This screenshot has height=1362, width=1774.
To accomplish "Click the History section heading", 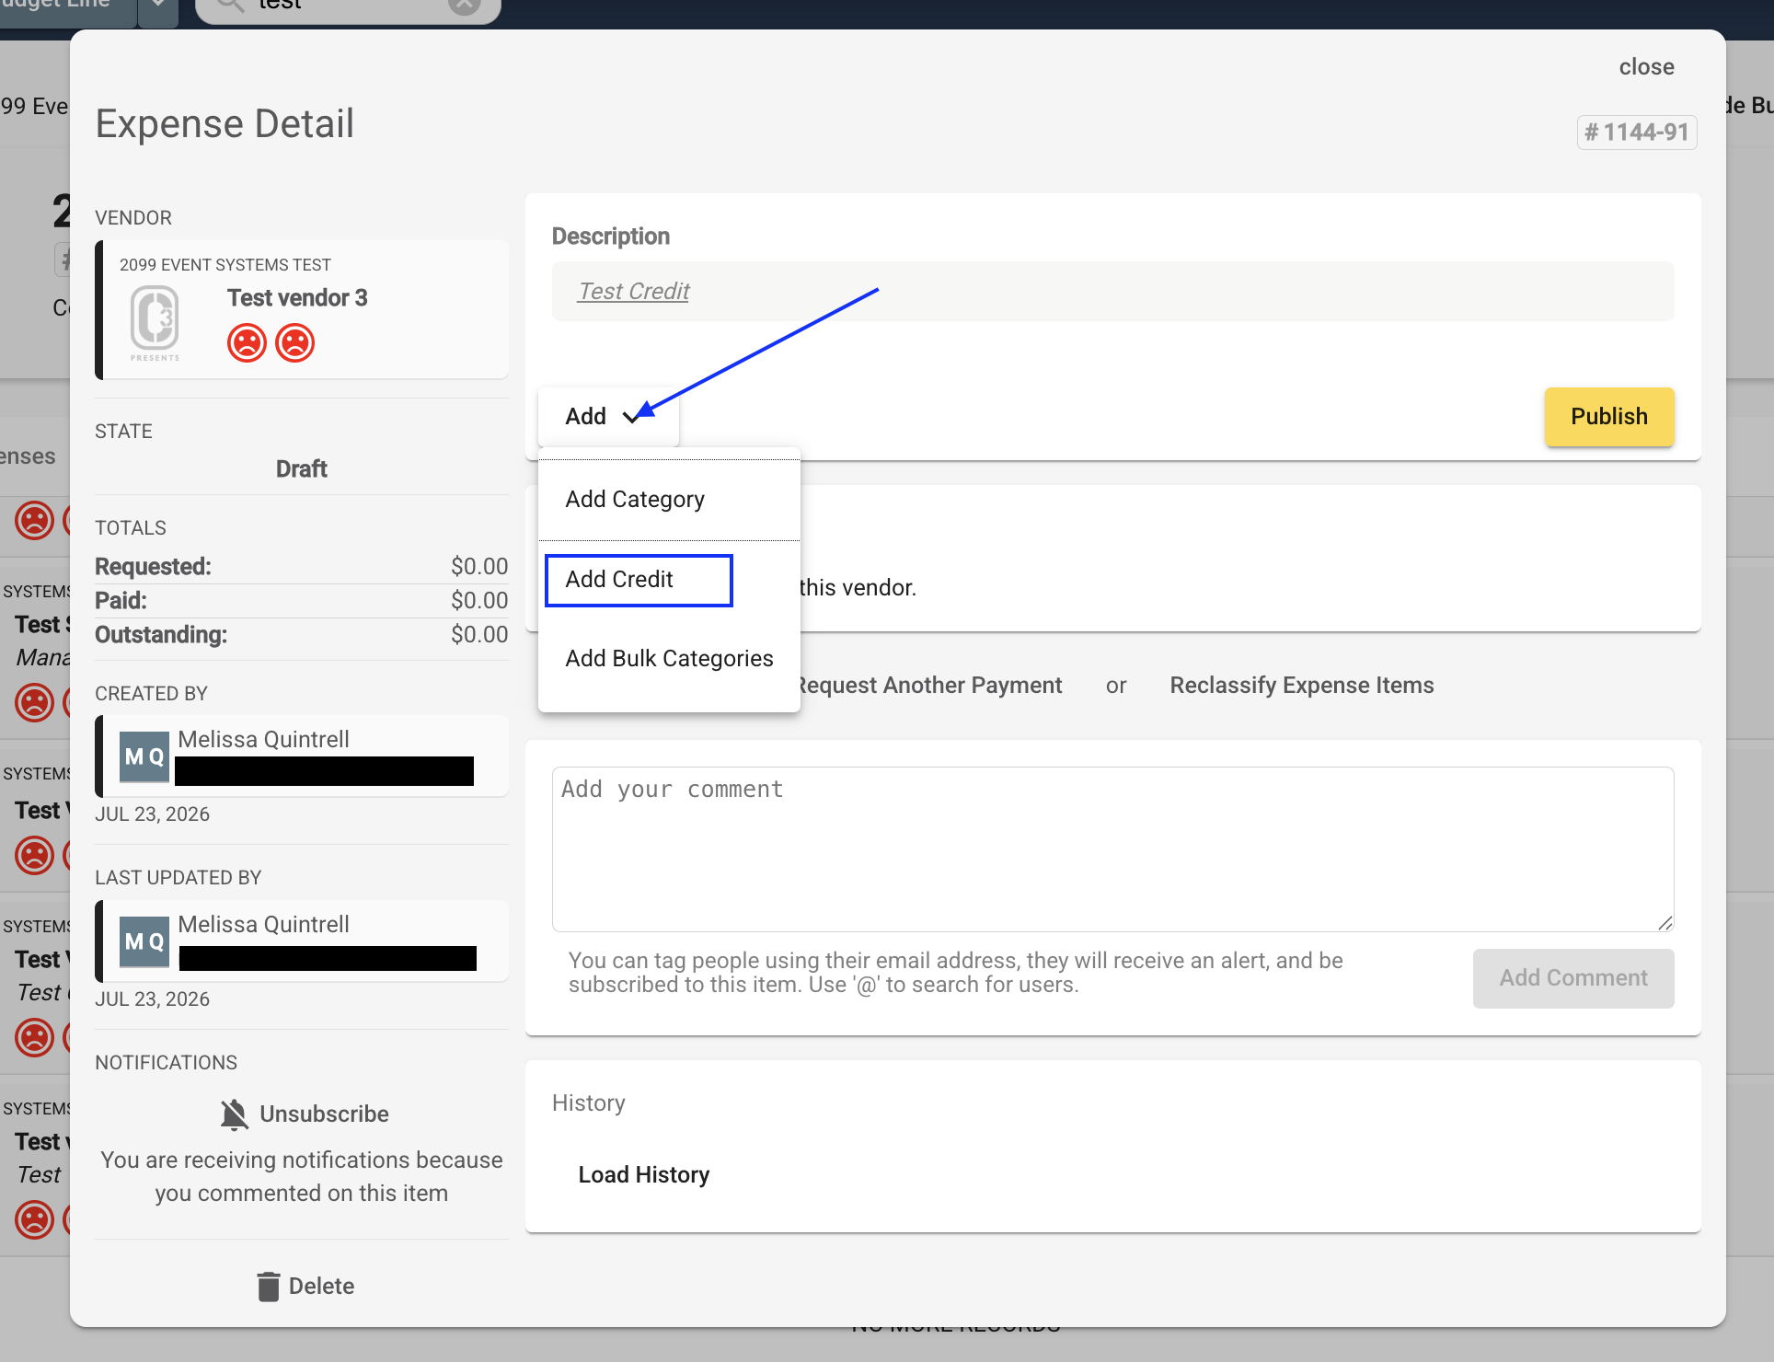I will 589,1103.
